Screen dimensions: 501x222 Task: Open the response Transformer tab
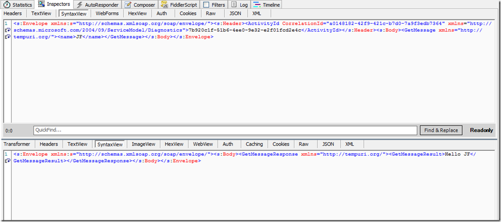pos(17,144)
